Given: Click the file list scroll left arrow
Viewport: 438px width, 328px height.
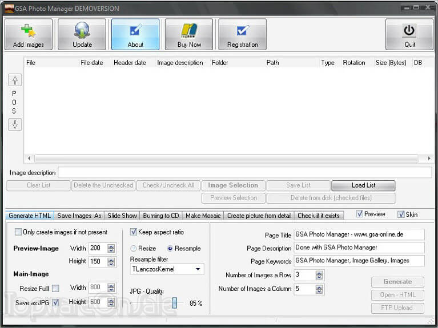Looking at the screenshot, I should click(x=29, y=158).
